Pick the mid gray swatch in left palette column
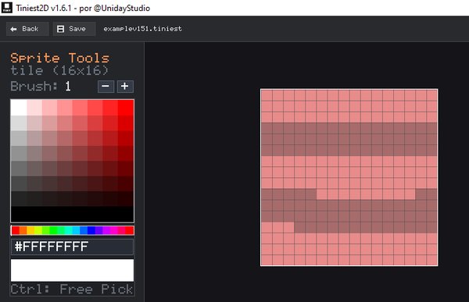 tap(19, 153)
